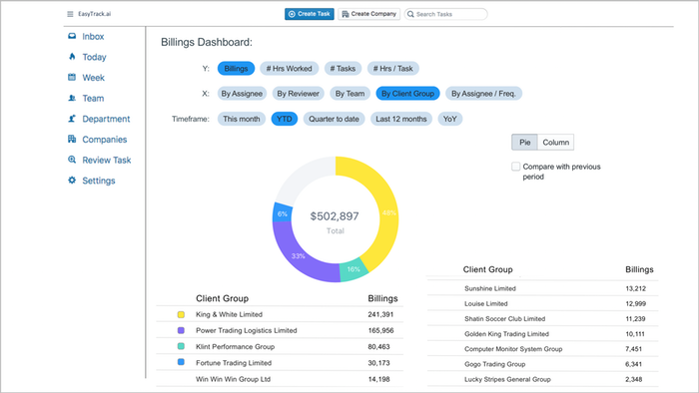Set timeframe to Last 12 months
Viewport: 699px width, 393px height.
[x=401, y=119]
